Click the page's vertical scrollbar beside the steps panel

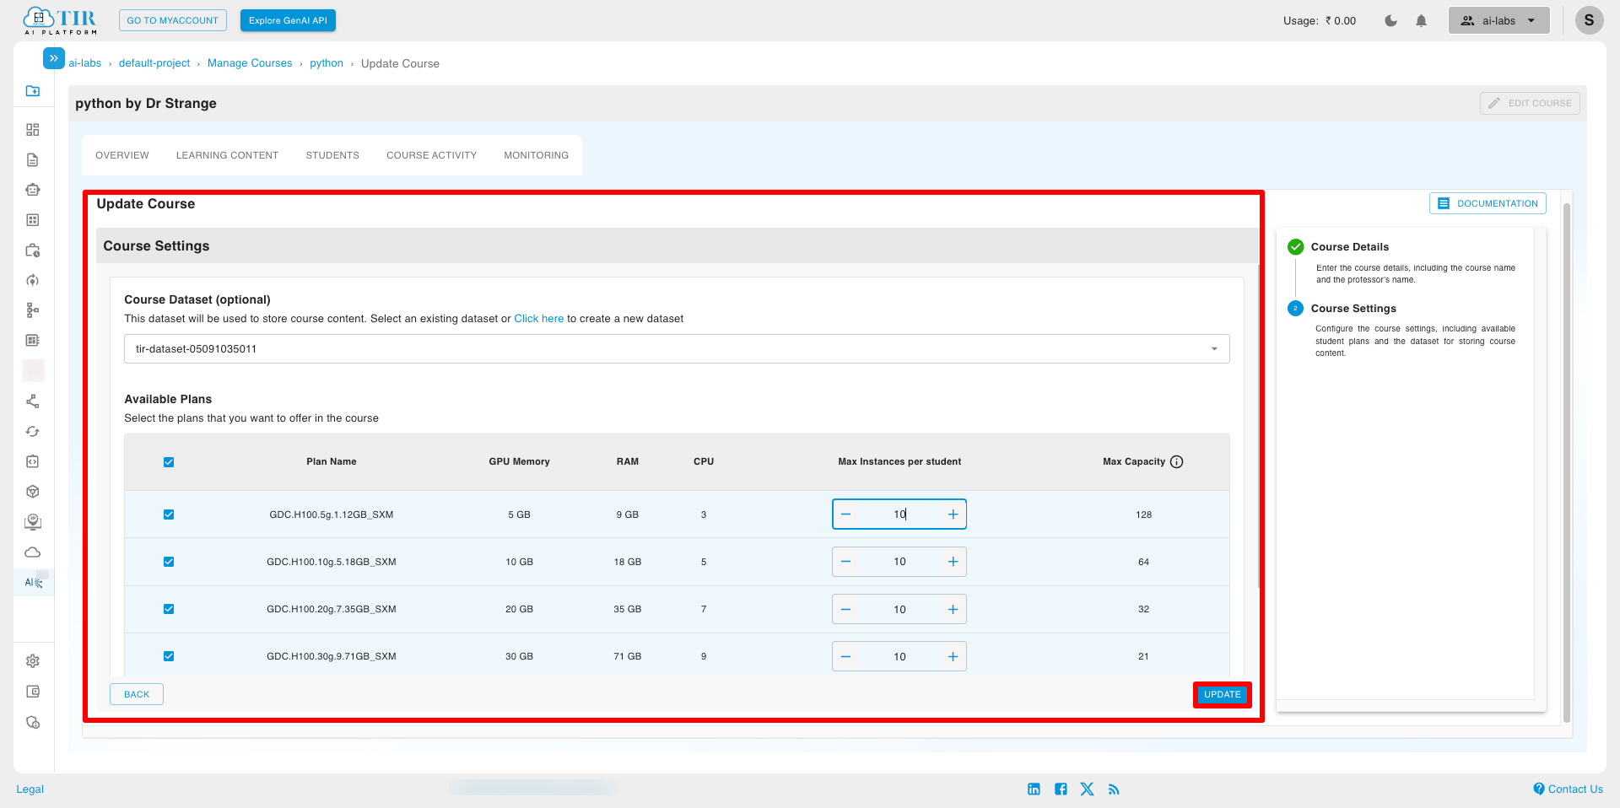click(x=1567, y=462)
